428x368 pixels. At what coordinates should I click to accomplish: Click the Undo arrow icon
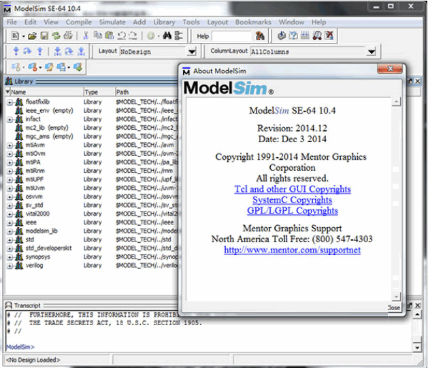[122, 36]
